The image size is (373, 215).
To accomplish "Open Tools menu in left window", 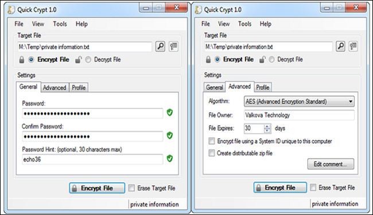I will pyautogui.click(x=60, y=24).
